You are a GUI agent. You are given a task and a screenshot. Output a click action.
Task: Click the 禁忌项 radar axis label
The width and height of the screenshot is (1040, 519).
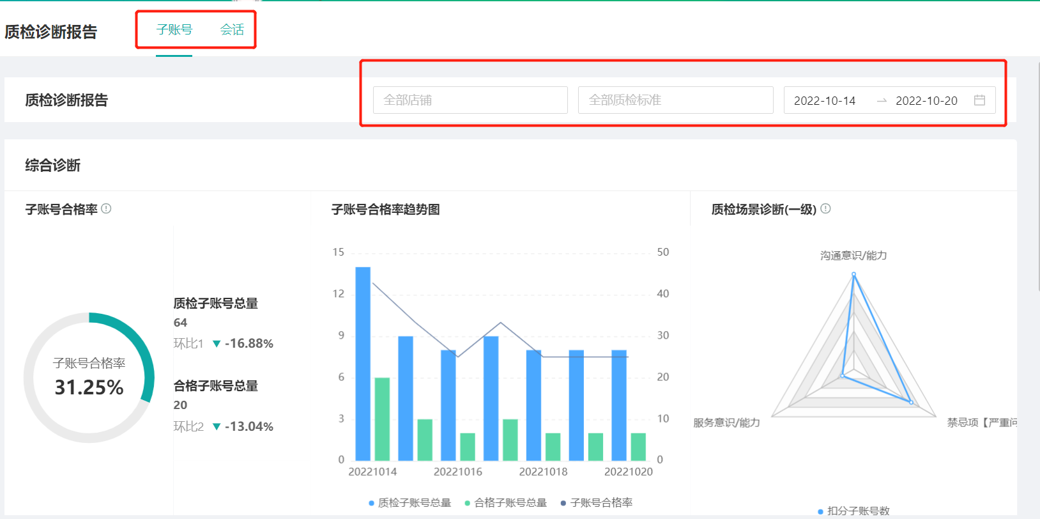coord(982,422)
